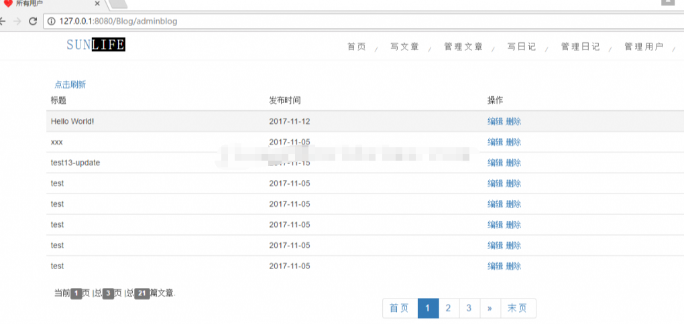Click 删除 for the Hello World! article
The image size is (684, 324).
coord(514,122)
